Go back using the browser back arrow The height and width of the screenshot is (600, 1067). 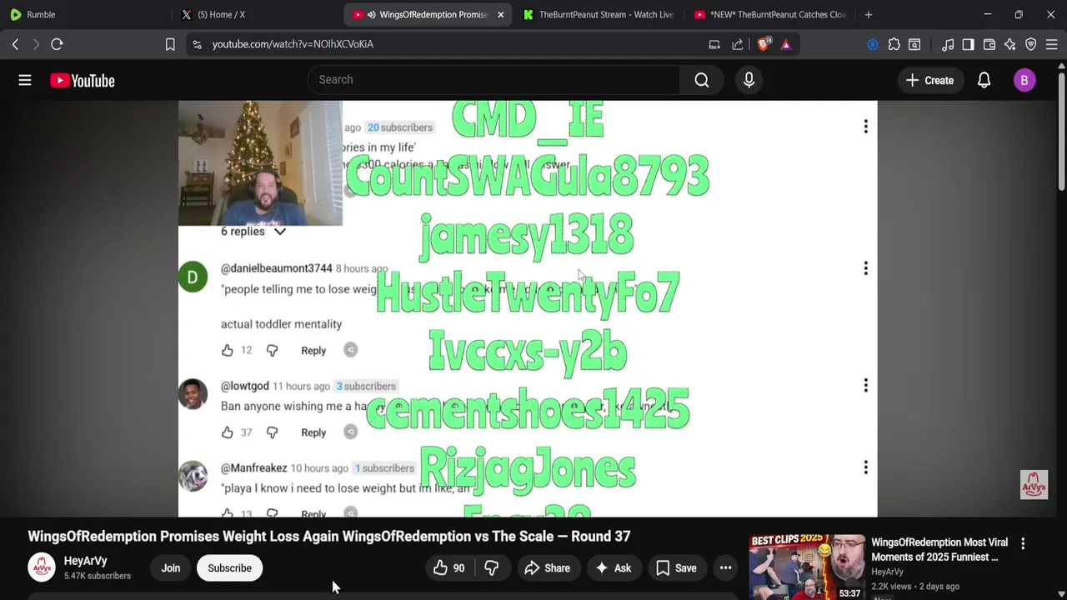coord(15,44)
